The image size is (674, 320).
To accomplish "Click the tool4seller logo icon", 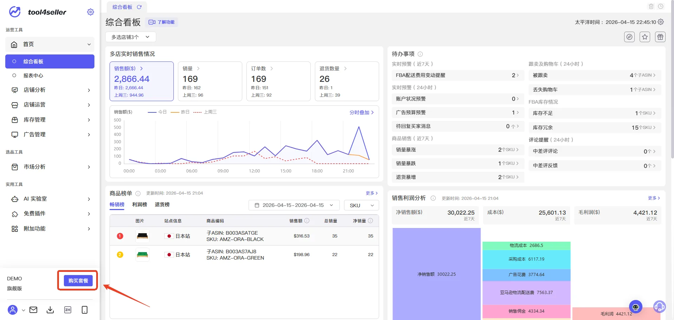I will pos(15,12).
